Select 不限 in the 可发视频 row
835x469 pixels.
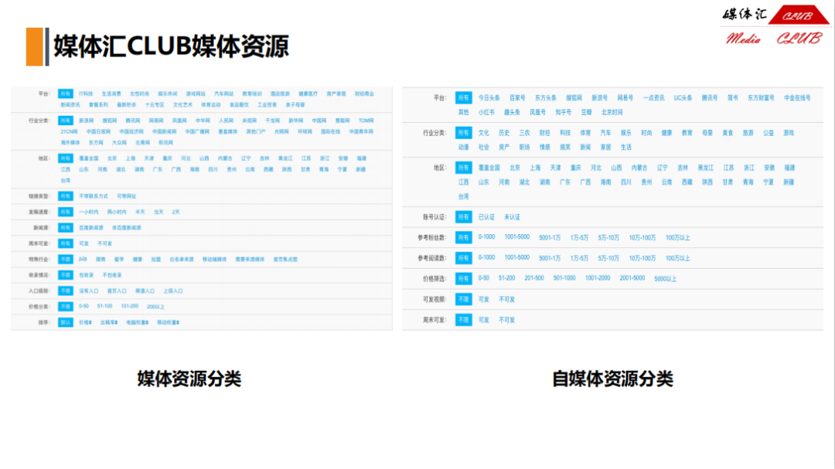click(463, 299)
